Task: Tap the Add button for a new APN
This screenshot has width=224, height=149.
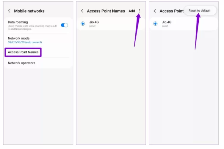Action: (x=132, y=11)
